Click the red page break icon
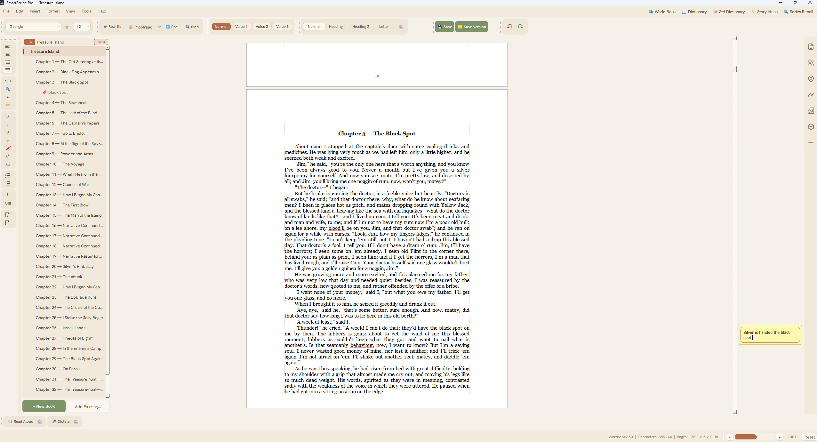 click(x=7, y=215)
